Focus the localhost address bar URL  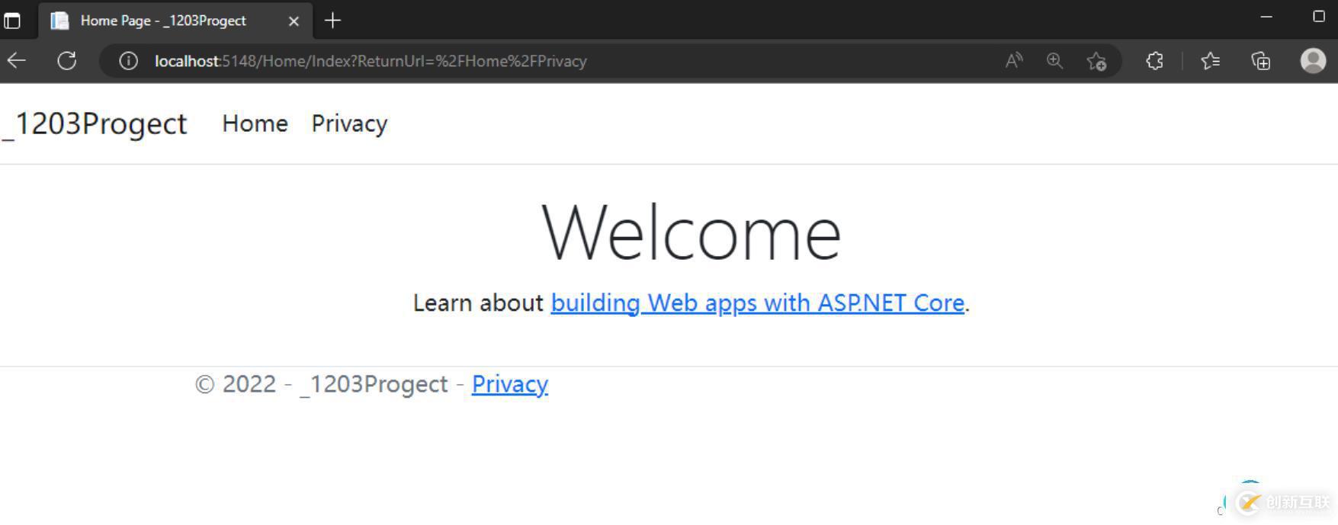coord(371,61)
